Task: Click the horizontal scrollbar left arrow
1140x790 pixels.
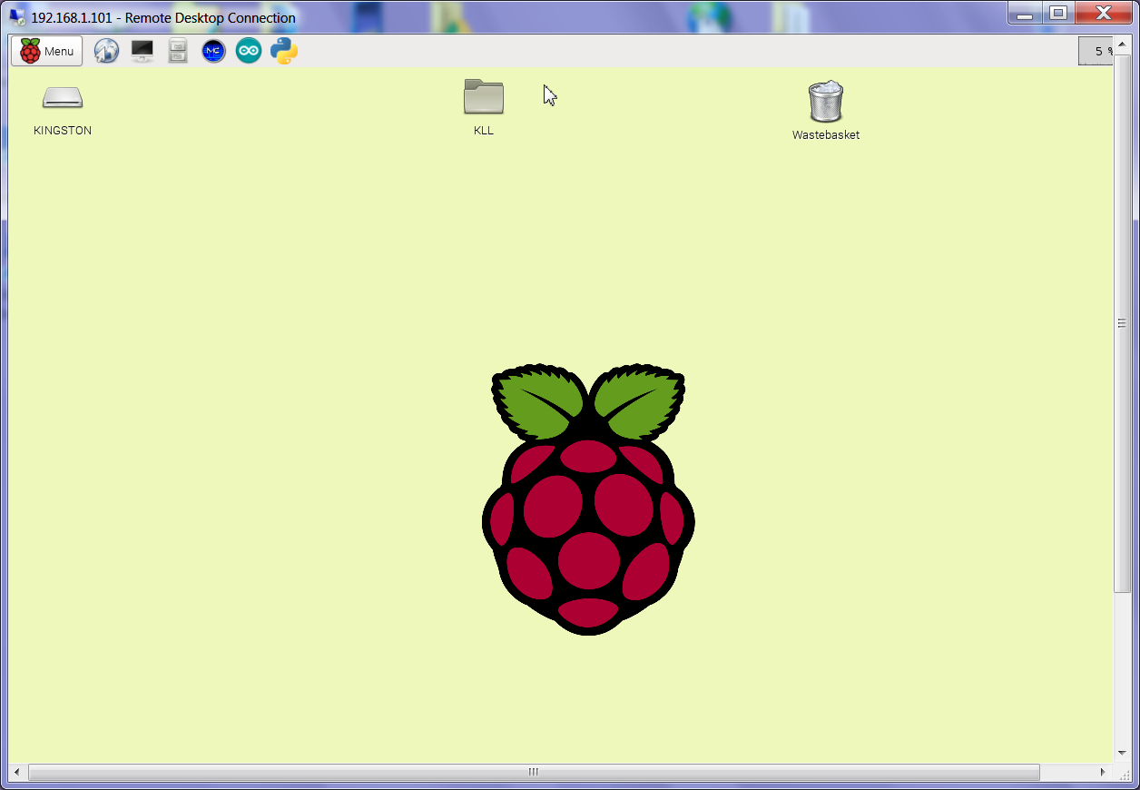Action: coord(17,772)
